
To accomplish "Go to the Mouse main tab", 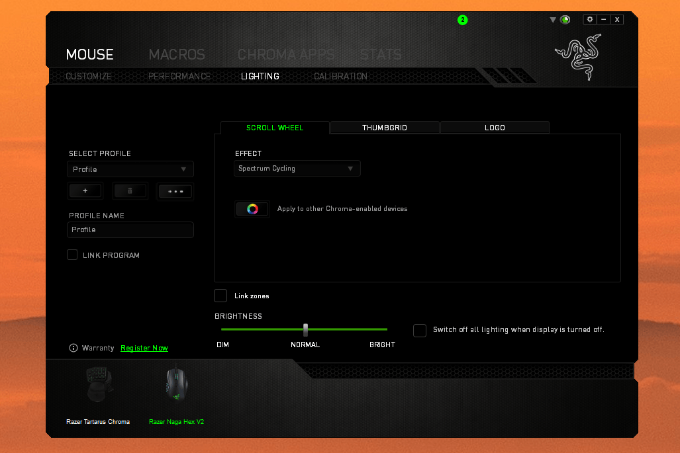I will click(90, 55).
